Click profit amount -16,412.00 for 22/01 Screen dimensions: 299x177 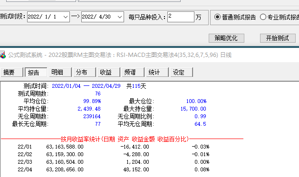[135, 147]
